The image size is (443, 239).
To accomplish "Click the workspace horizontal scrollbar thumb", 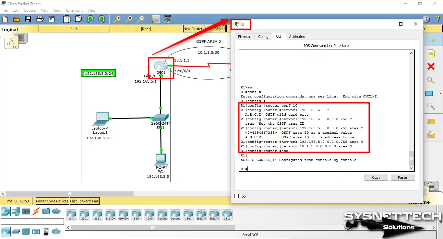I will tap(69, 194).
